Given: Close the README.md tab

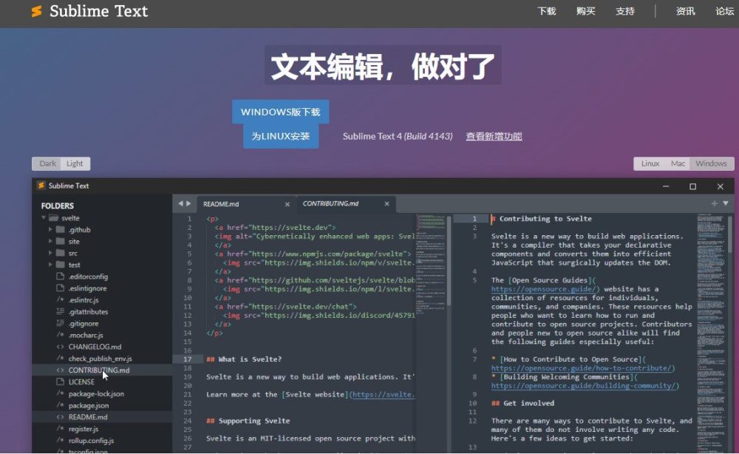Looking at the screenshot, I should tap(287, 204).
